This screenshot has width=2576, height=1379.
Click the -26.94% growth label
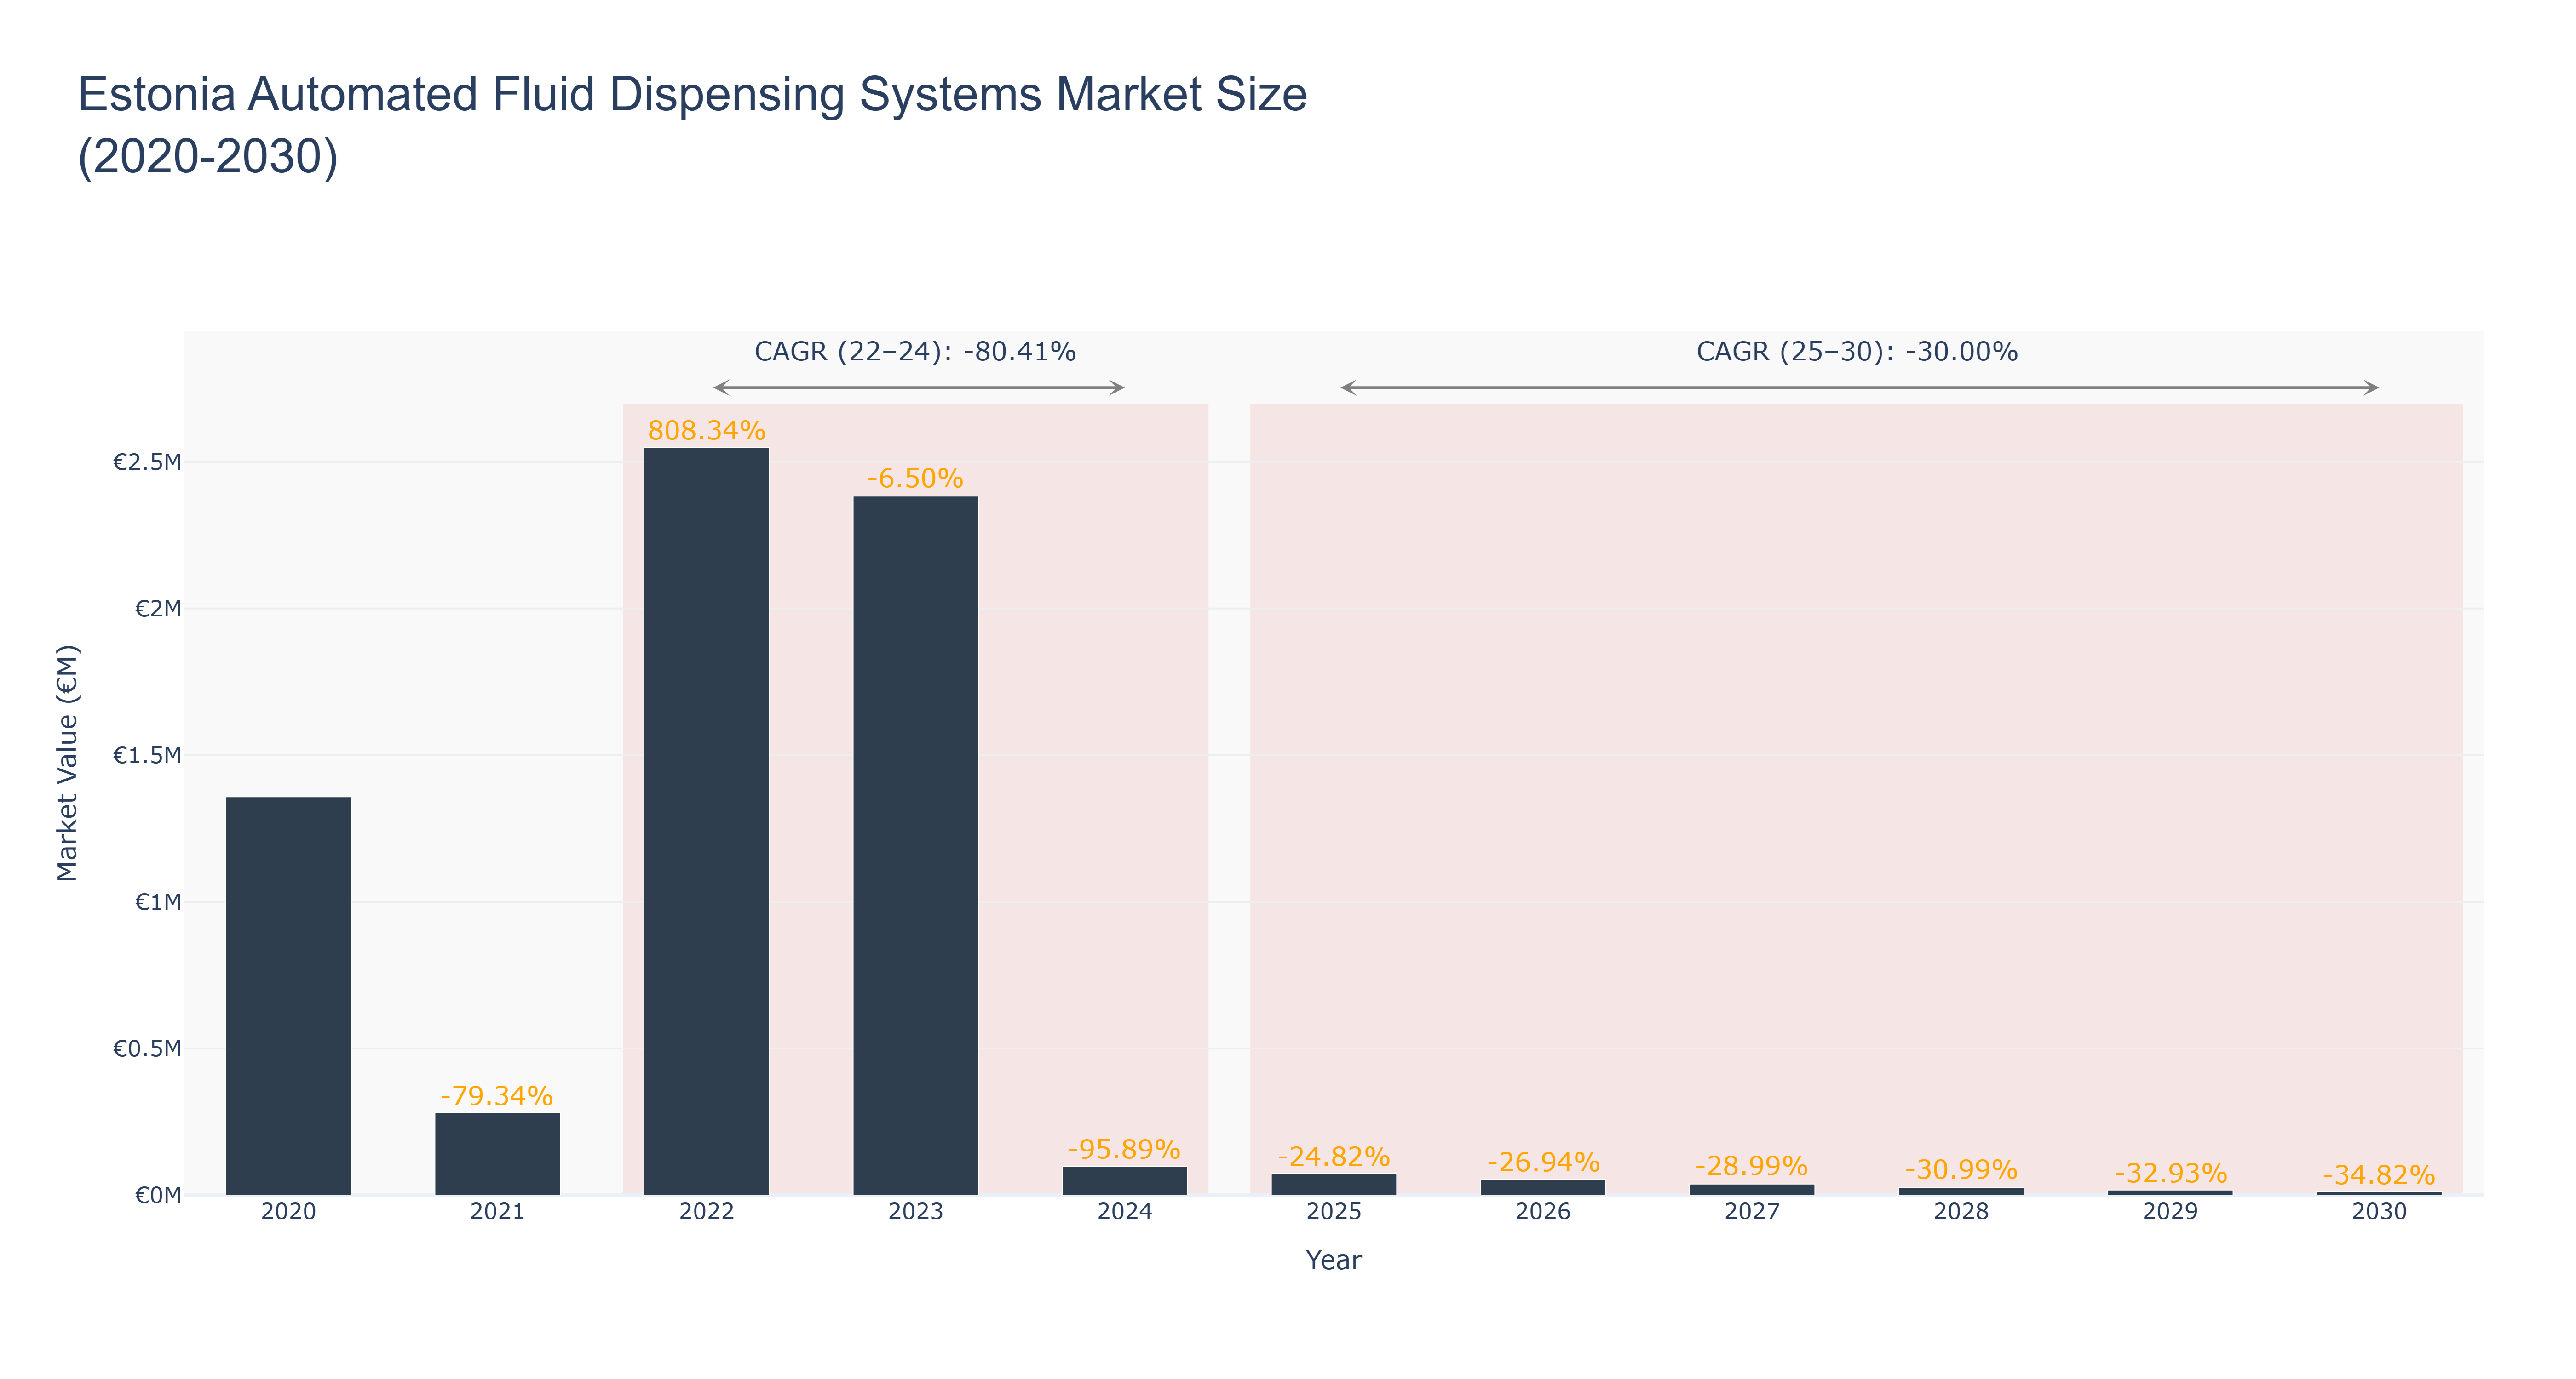(x=1543, y=1162)
